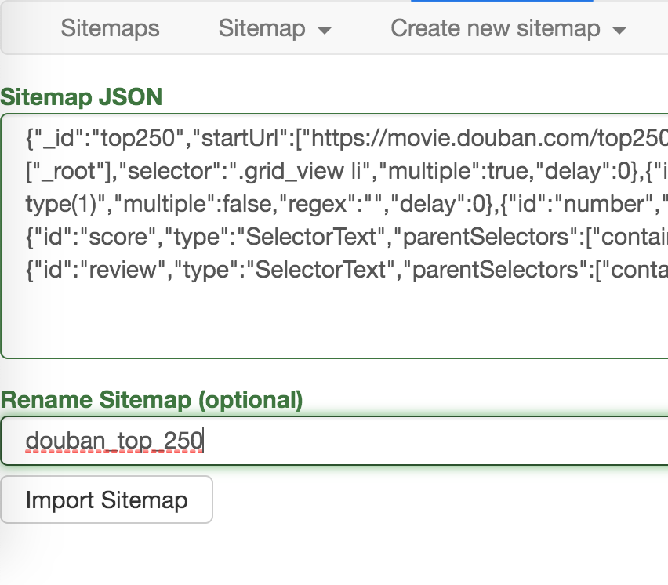
Task: Click the Rename Sitemap (optional) label
Action: click(x=151, y=400)
